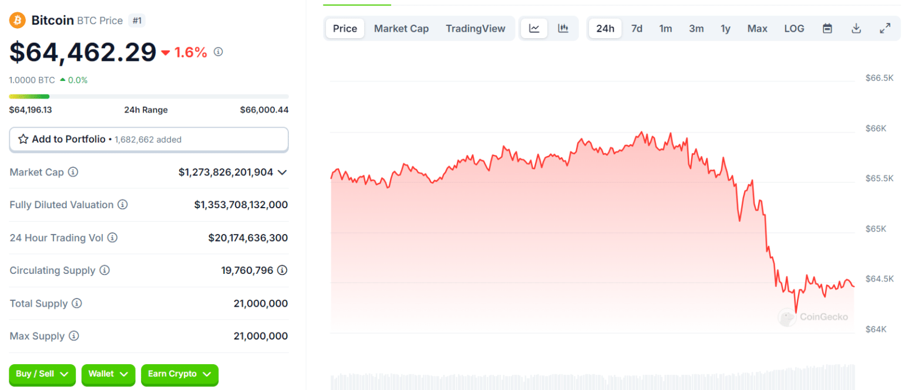Image resolution: width=902 pixels, height=390 pixels.
Task: Switch to the Price chart tab
Action: pyautogui.click(x=345, y=28)
